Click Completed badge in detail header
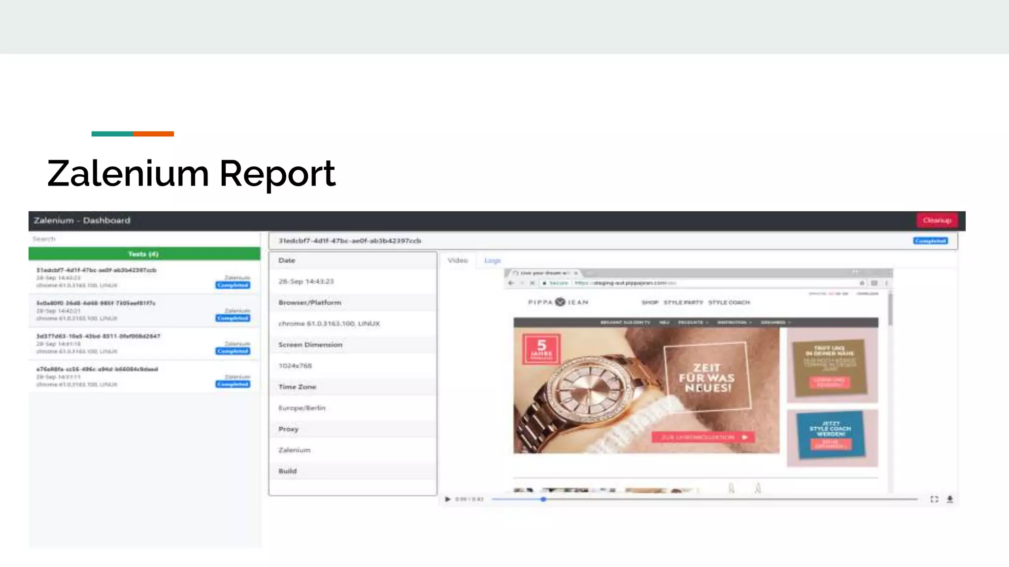The height and width of the screenshot is (567, 1009). [x=930, y=241]
